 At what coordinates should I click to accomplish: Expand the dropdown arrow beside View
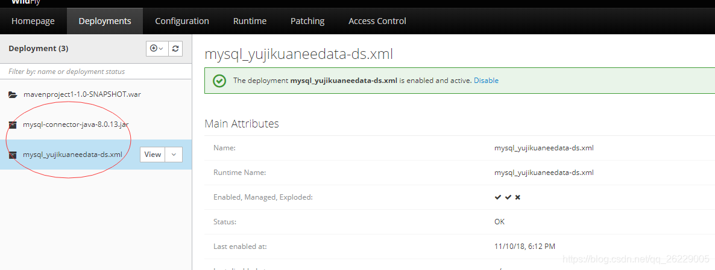174,155
